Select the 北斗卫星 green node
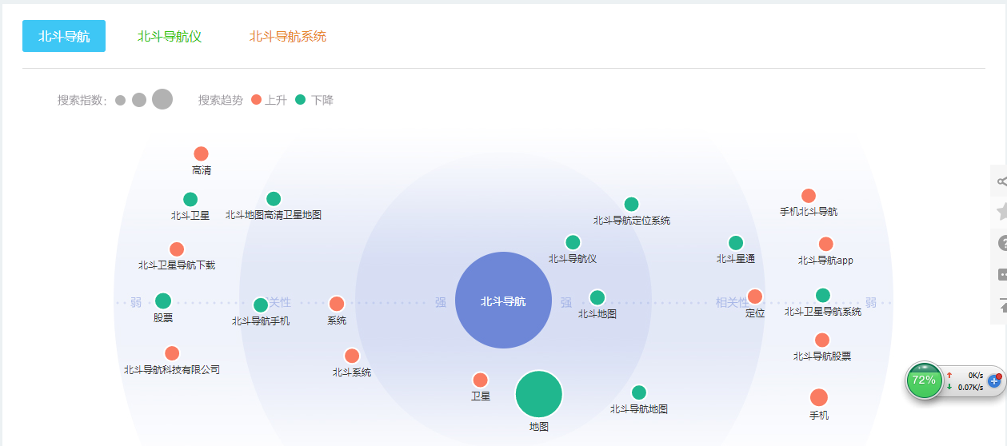This screenshot has width=1007, height=446. coord(190,199)
